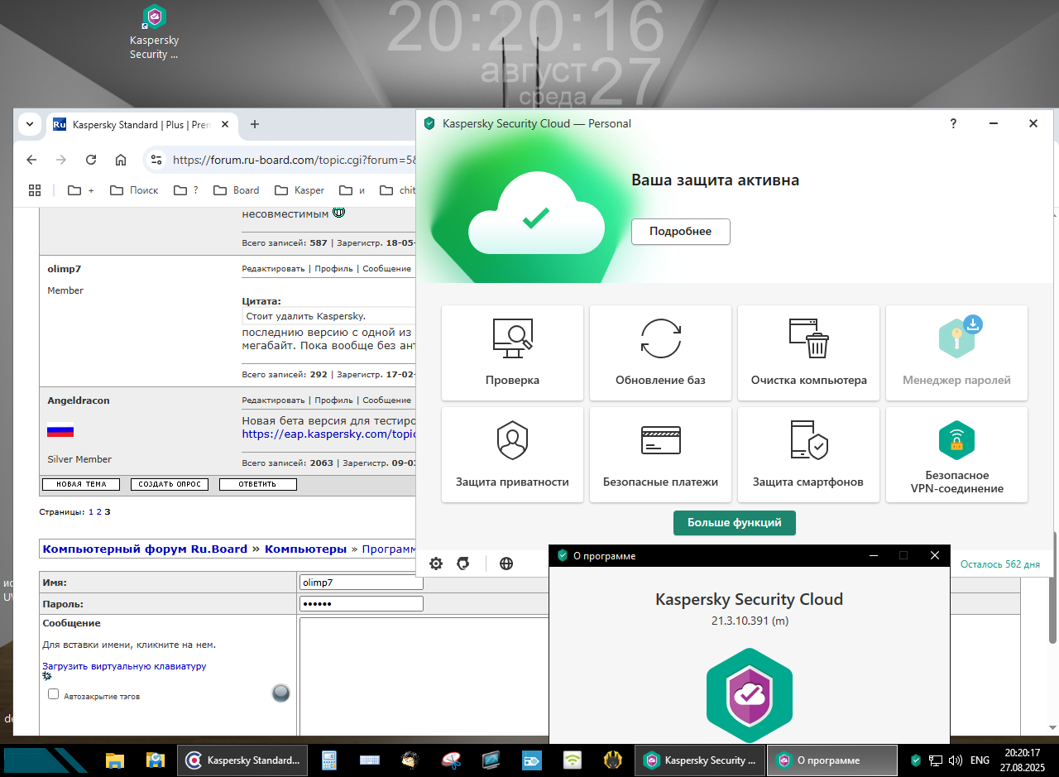
Task: Open the Проверка scan tile
Action: [512, 353]
